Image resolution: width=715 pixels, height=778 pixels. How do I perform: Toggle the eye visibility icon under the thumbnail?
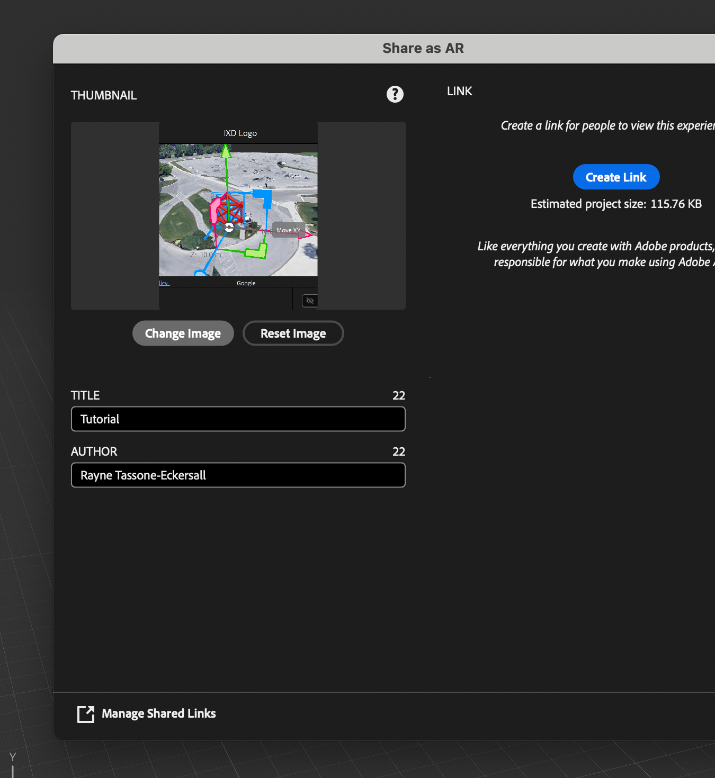309,300
